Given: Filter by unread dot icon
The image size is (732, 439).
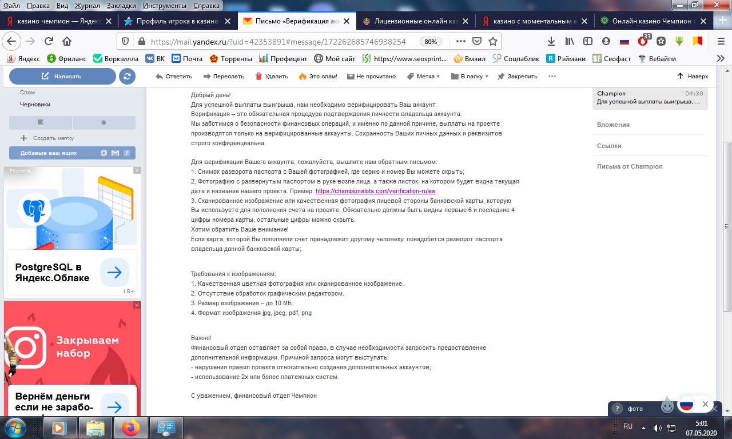Looking at the screenshot, I should point(104,122).
